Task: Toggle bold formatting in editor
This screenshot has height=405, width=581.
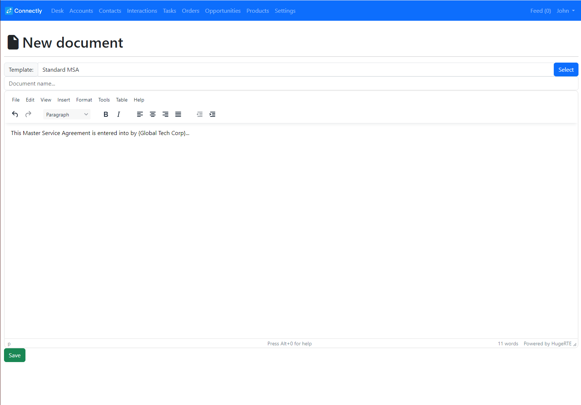Action: pos(106,114)
